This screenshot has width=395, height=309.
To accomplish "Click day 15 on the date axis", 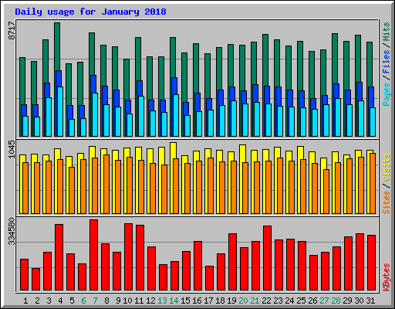I will tap(185, 301).
